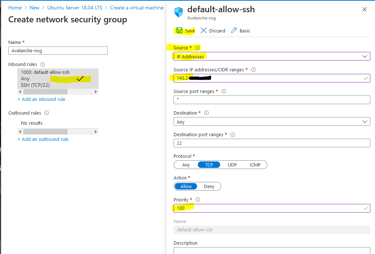Go to Home breadcrumb

tap(15, 8)
